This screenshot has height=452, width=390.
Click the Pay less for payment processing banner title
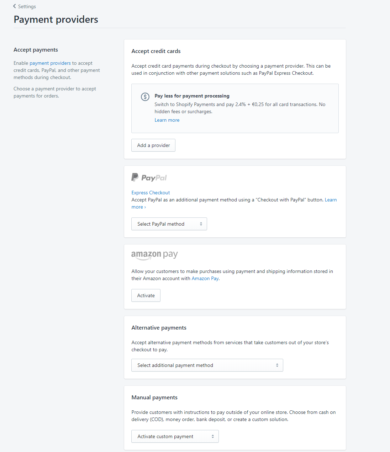(x=192, y=96)
